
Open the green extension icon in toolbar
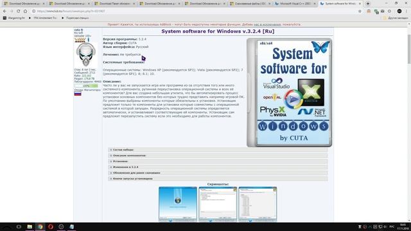376,12
